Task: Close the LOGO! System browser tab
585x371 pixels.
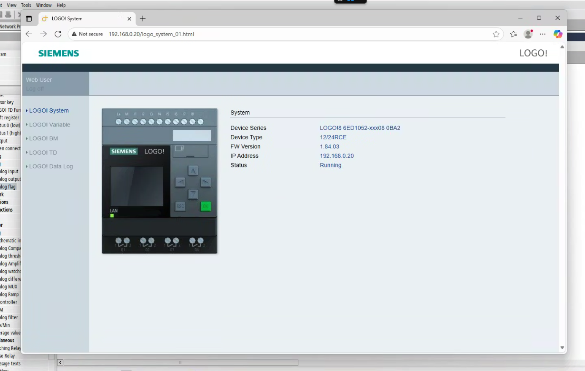Action: pos(129,19)
